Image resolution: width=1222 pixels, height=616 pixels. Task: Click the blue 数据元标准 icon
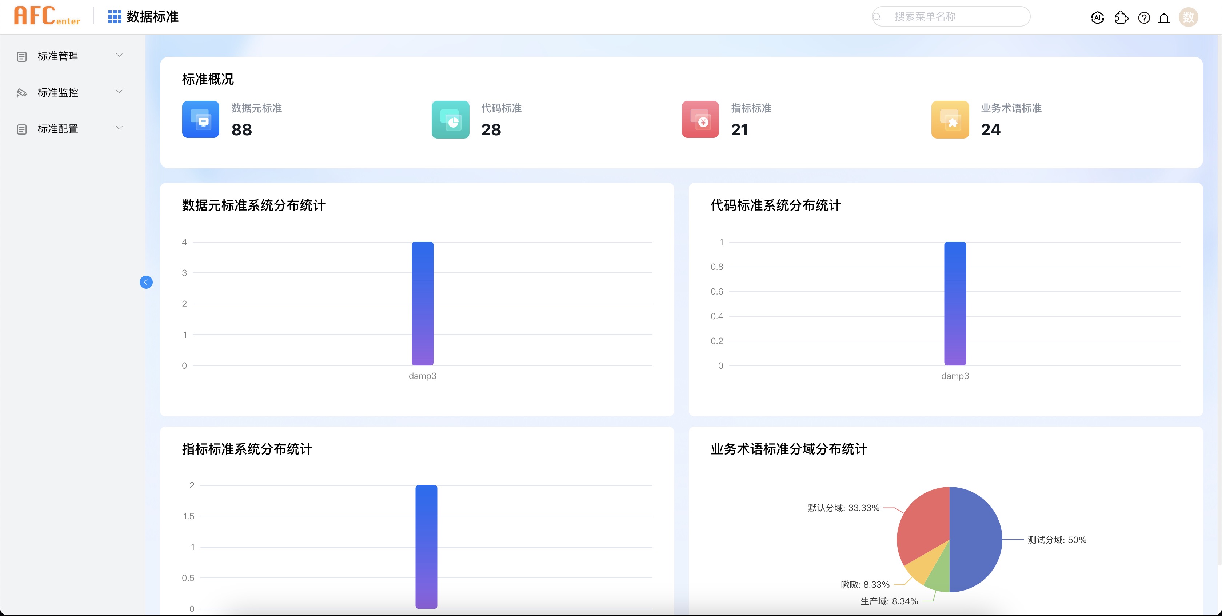pos(201,119)
